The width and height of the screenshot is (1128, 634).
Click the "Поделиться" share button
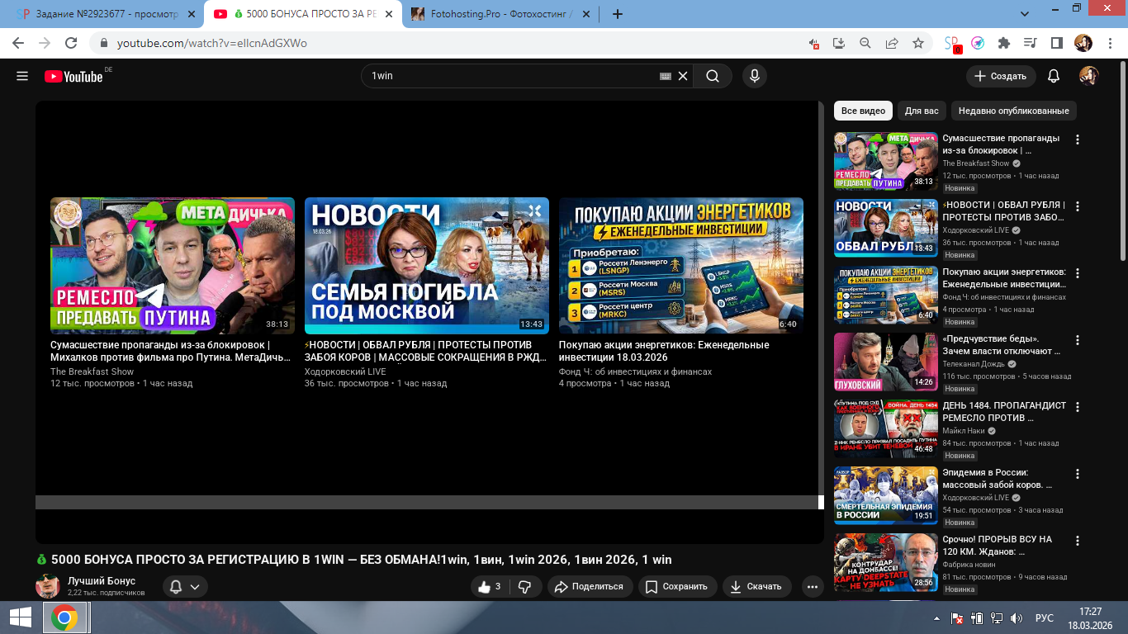589,587
